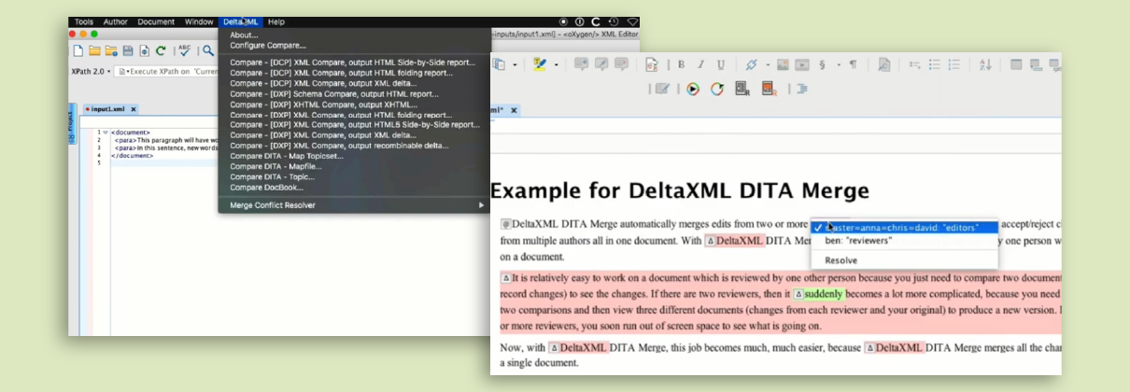Click the ABC spell check icon
The height and width of the screenshot is (392, 1130).
(x=185, y=50)
